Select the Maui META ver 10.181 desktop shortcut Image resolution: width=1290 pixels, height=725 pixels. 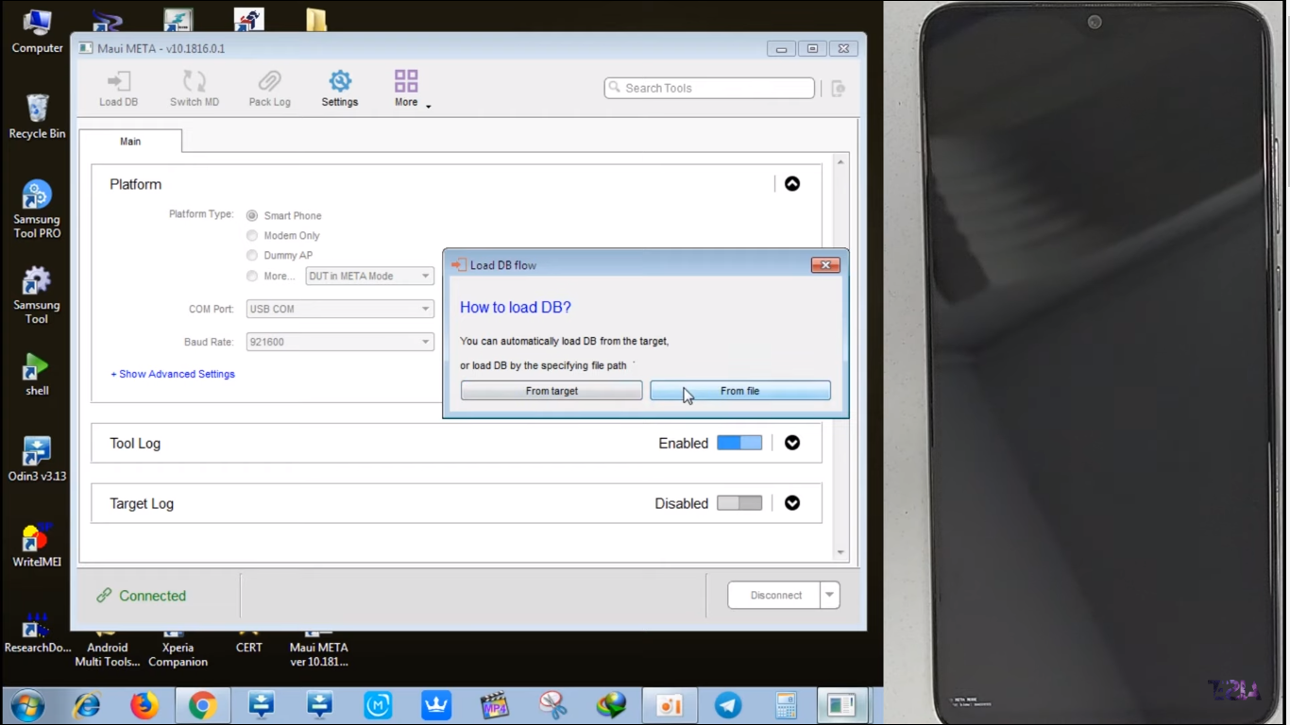[x=318, y=649]
